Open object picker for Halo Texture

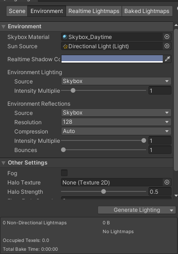pos(167,182)
